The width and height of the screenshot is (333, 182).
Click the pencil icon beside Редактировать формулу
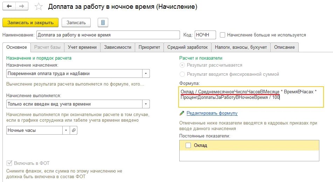[182, 113]
